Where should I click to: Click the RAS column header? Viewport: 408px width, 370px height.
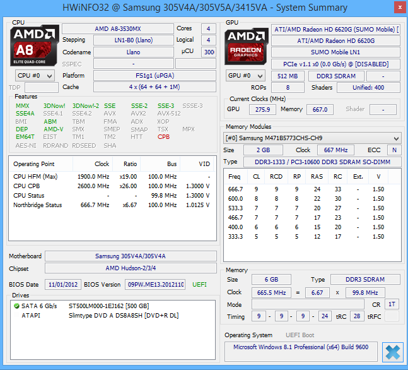pos(317,177)
